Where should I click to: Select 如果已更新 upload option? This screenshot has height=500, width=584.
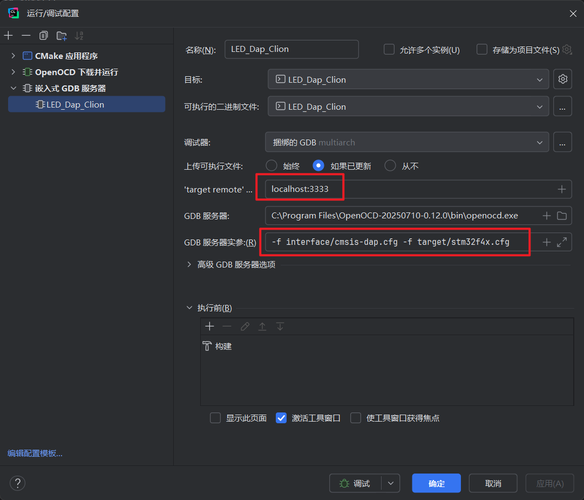[318, 165]
